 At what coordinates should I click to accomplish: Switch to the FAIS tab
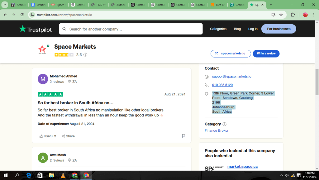[98, 5]
